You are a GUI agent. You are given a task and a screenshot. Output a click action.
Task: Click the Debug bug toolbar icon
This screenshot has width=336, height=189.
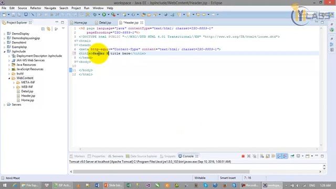pos(94,15)
